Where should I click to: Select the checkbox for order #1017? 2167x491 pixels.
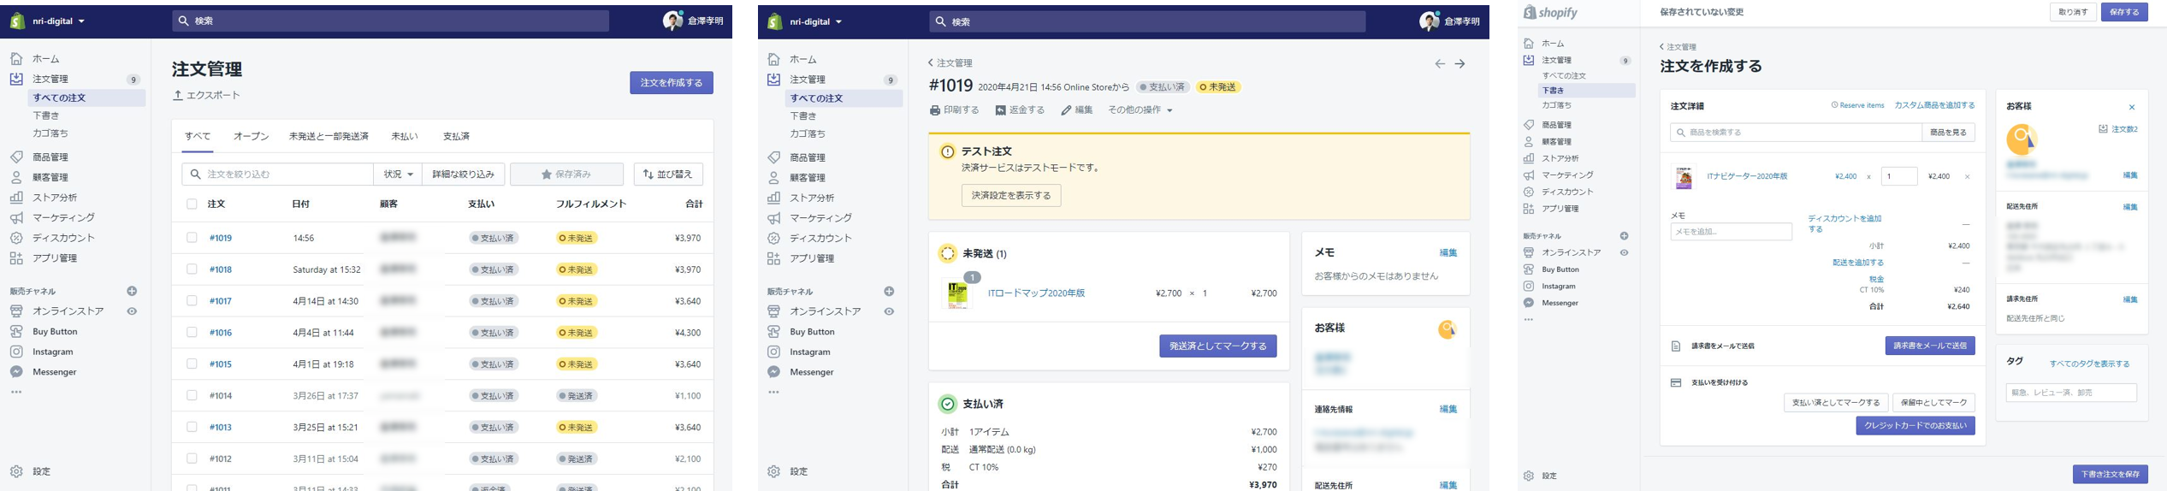click(x=192, y=301)
